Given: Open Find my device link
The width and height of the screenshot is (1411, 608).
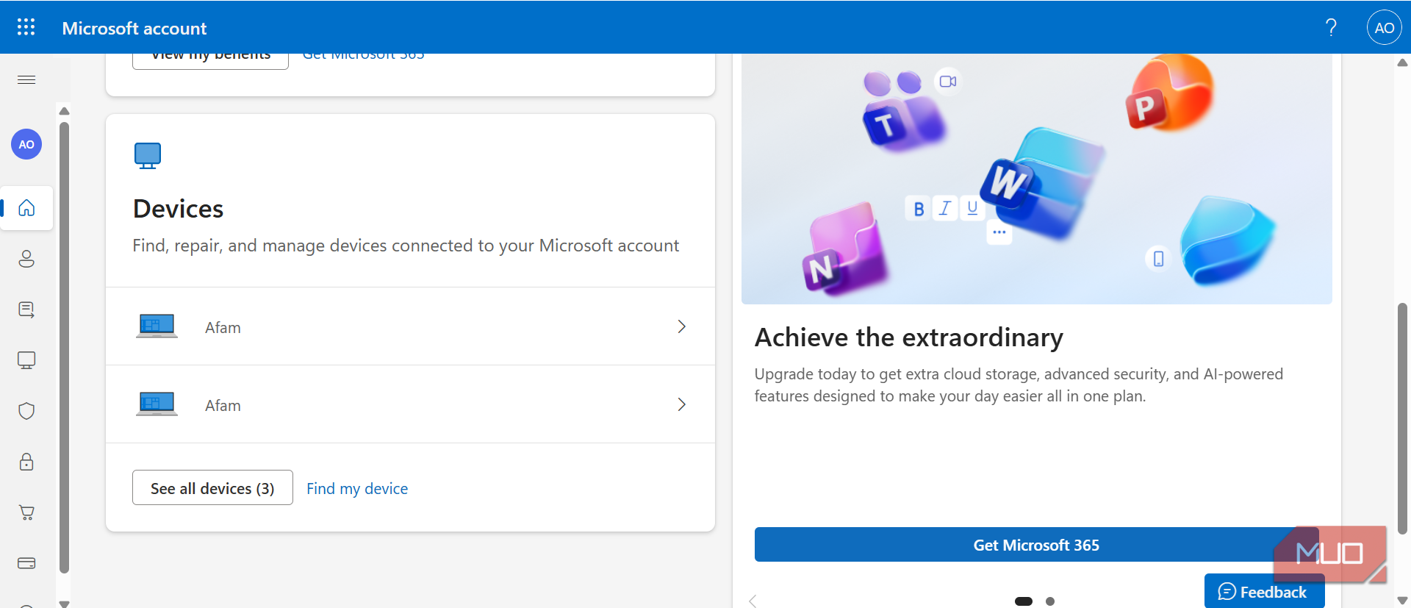Looking at the screenshot, I should tap(357, 489).
